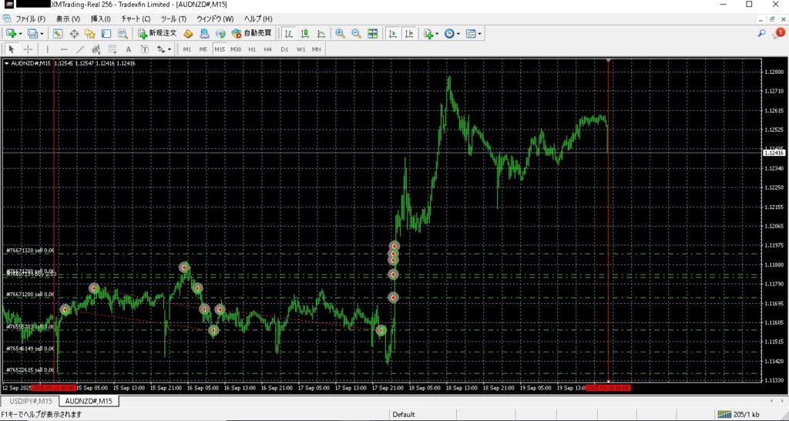The width and height of the screenshot is (789, 421).
Task: Select the horizontal line tool
Action: coord(63,49)
